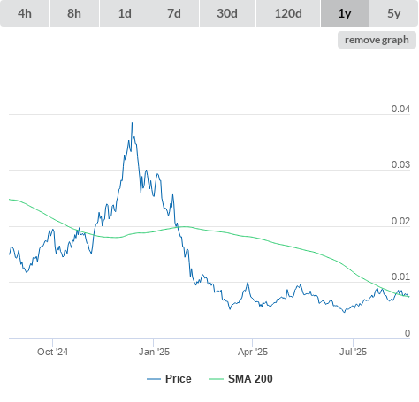Viewport: 419px width, 402px height.
Task: Select the 4h time range tab
Action: coord(25,13)
